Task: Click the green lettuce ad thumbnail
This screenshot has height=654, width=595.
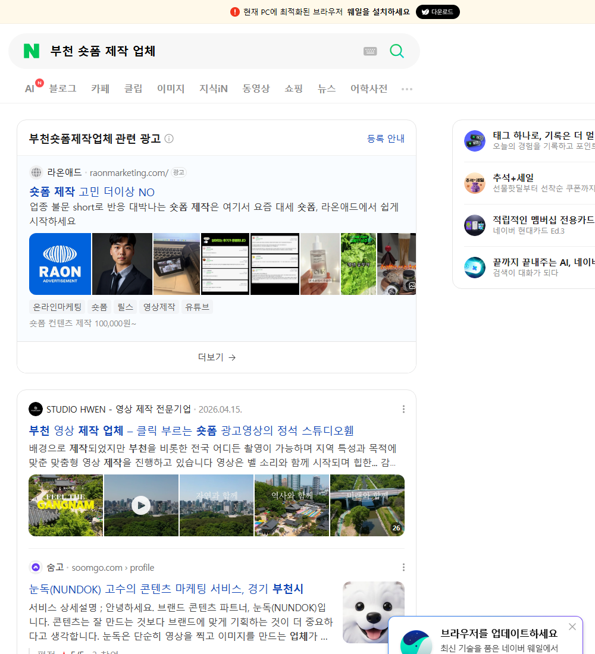Action: pos(358,264)
